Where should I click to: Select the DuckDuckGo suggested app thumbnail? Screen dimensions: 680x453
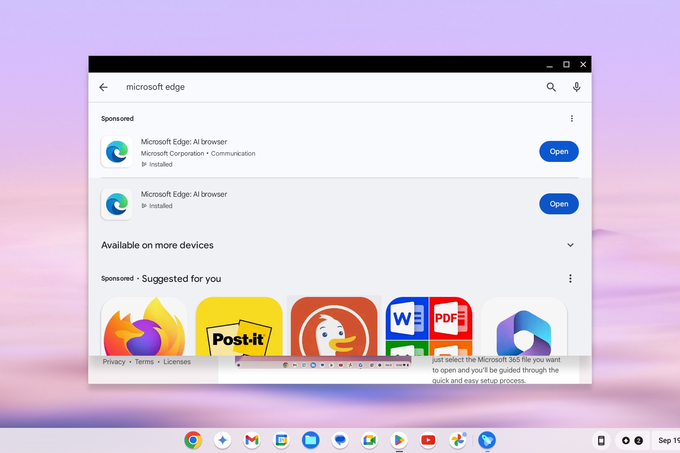pos(334,326)
